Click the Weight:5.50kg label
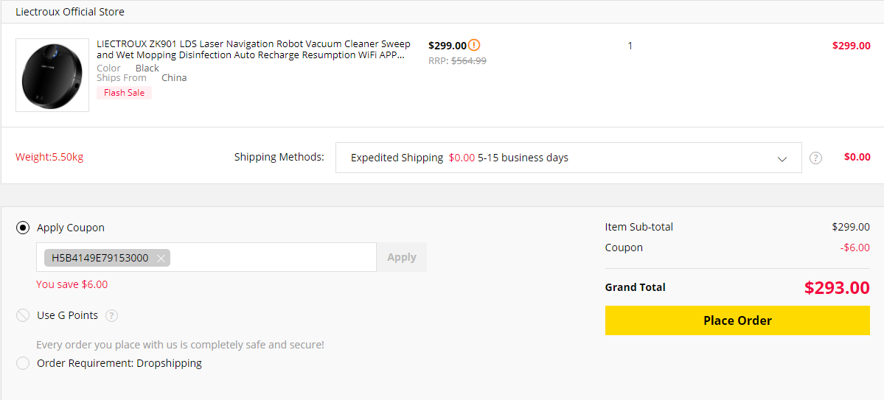The width and height of the screenshot is (884, 400). coord(49,157)
